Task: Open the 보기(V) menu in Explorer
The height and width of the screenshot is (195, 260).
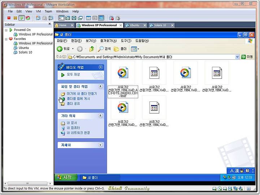Action: pos(91,41)
